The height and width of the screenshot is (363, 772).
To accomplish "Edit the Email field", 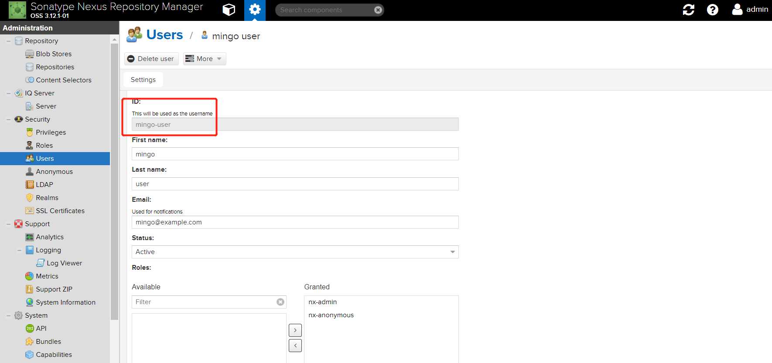I will (295, 222).
